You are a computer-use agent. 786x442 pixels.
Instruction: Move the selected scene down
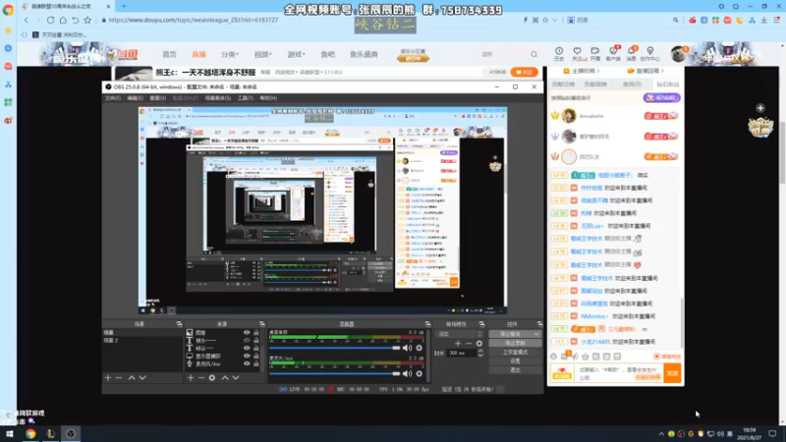click(142, 377)
